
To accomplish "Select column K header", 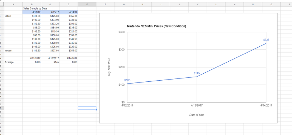I will (x=197, y=4).
